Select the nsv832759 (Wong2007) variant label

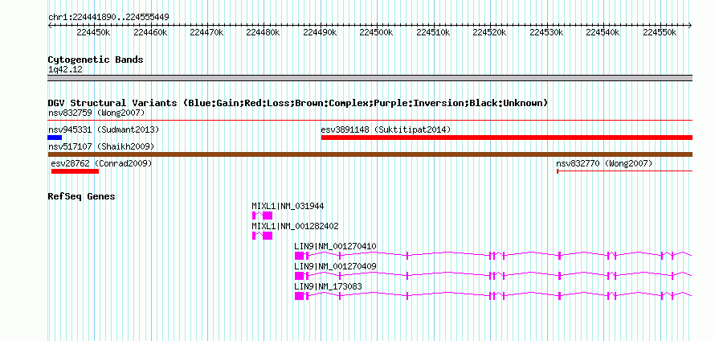[x=96, y=113]
